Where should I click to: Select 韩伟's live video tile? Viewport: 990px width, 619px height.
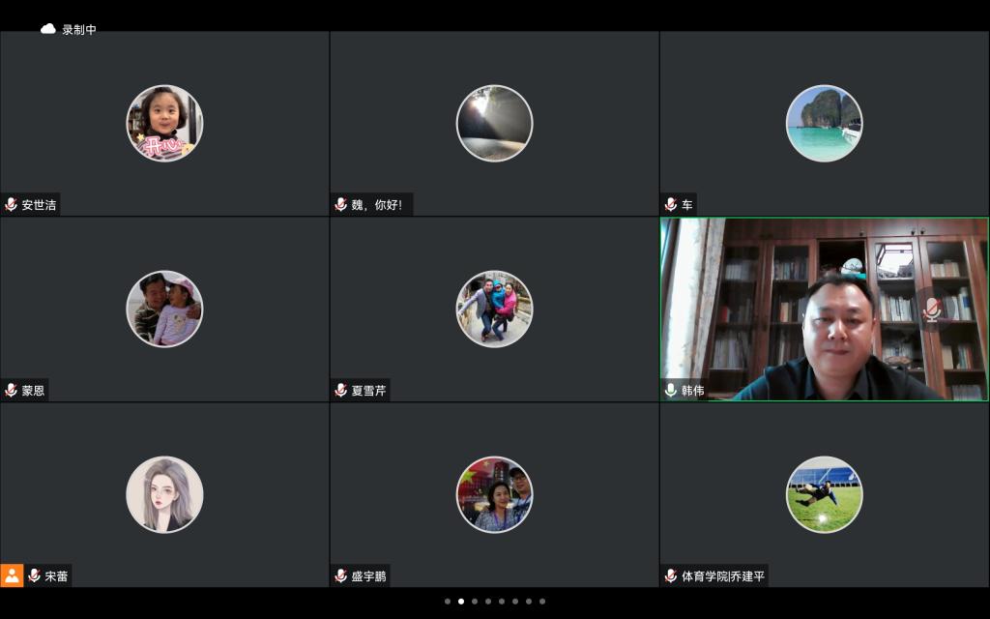point(824,309)
